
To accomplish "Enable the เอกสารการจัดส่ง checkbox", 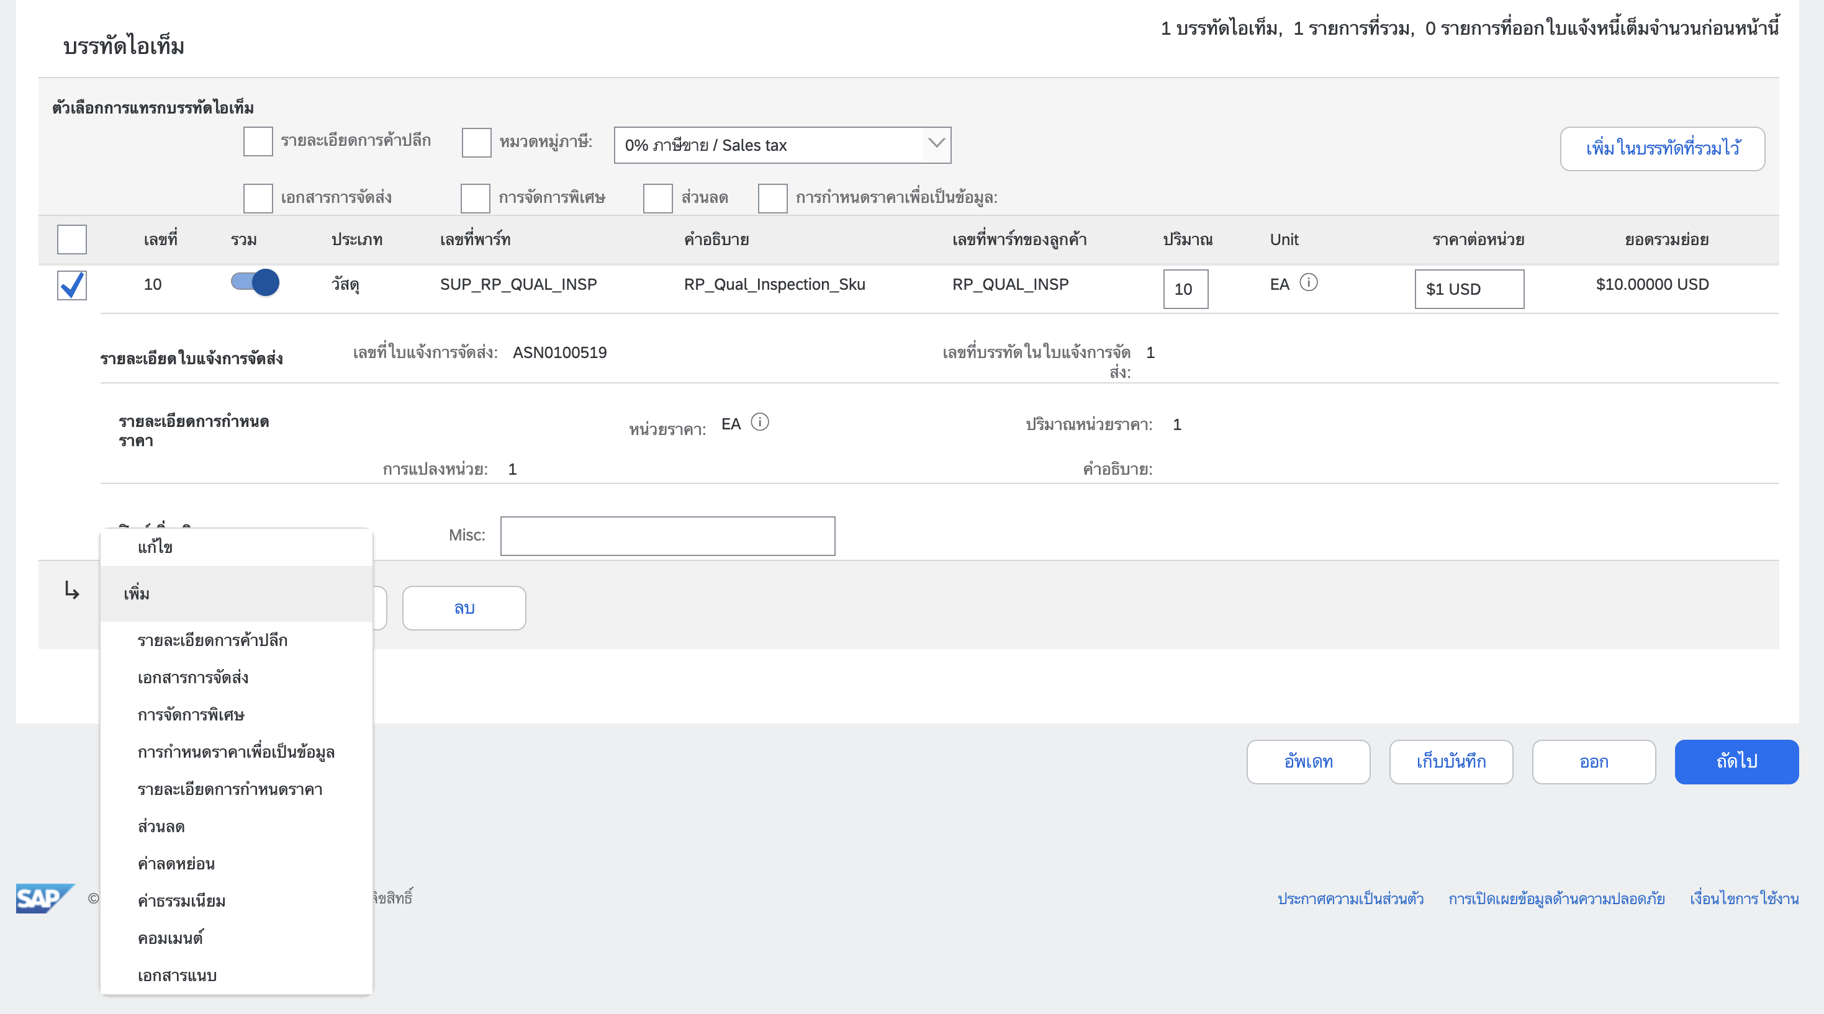I will pos(258,197).
